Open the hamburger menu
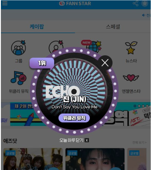The height and width of the screenshot is (170, 151). pos(5,3)
